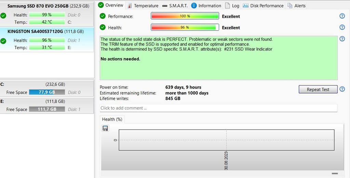Open the Temperature tab
This screenshot has width=350, height=178.
coord(143,5)
